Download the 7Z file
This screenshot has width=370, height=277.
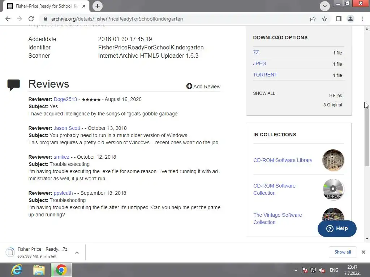256,52
